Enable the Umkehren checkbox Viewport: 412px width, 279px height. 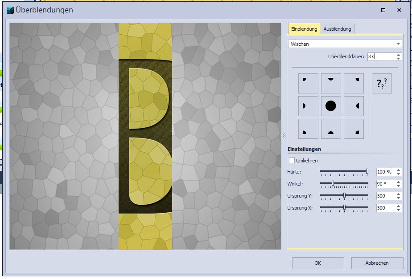tap(292, 161)
